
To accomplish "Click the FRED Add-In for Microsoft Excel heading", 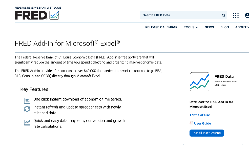I will click(67, 43).
